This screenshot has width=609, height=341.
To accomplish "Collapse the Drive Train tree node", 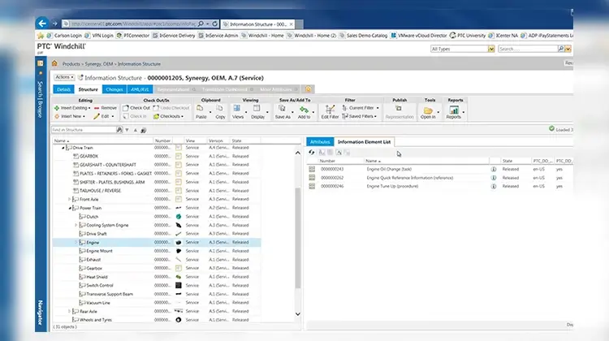I will point(63,148).
